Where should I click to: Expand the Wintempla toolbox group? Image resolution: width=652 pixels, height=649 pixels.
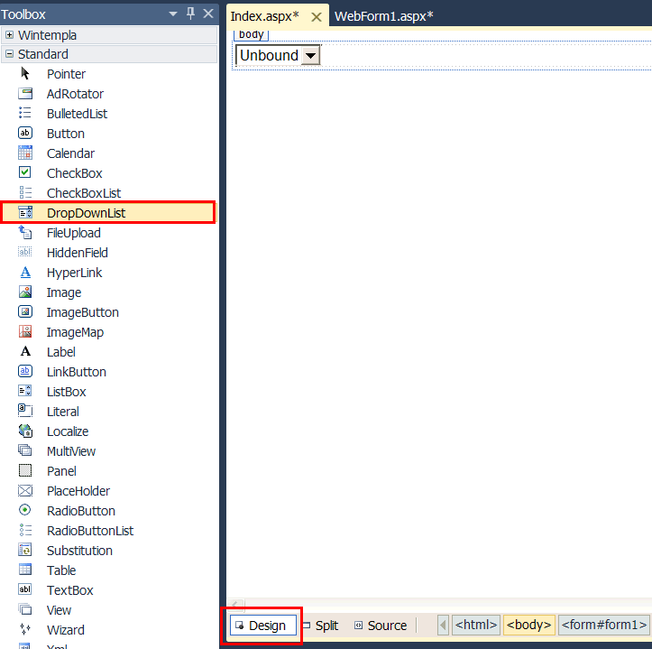(10, 35)
